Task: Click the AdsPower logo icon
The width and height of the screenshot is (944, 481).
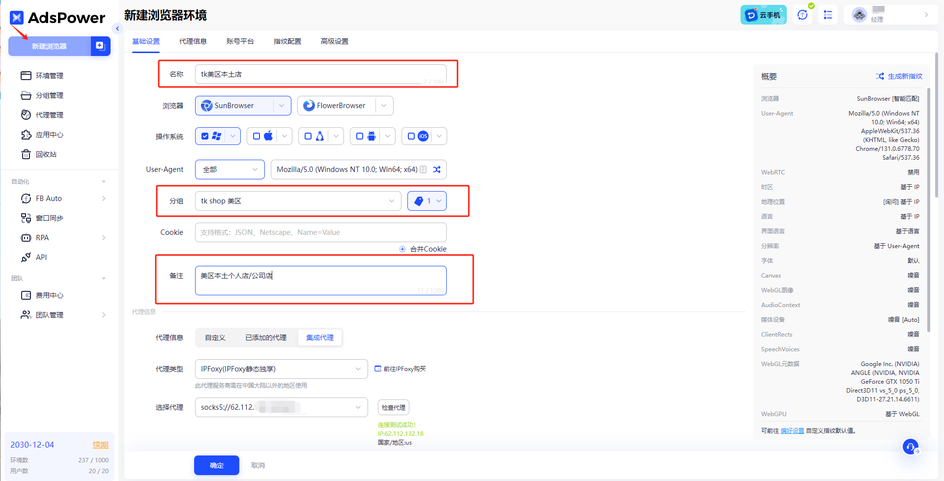Action: (17, 18)
